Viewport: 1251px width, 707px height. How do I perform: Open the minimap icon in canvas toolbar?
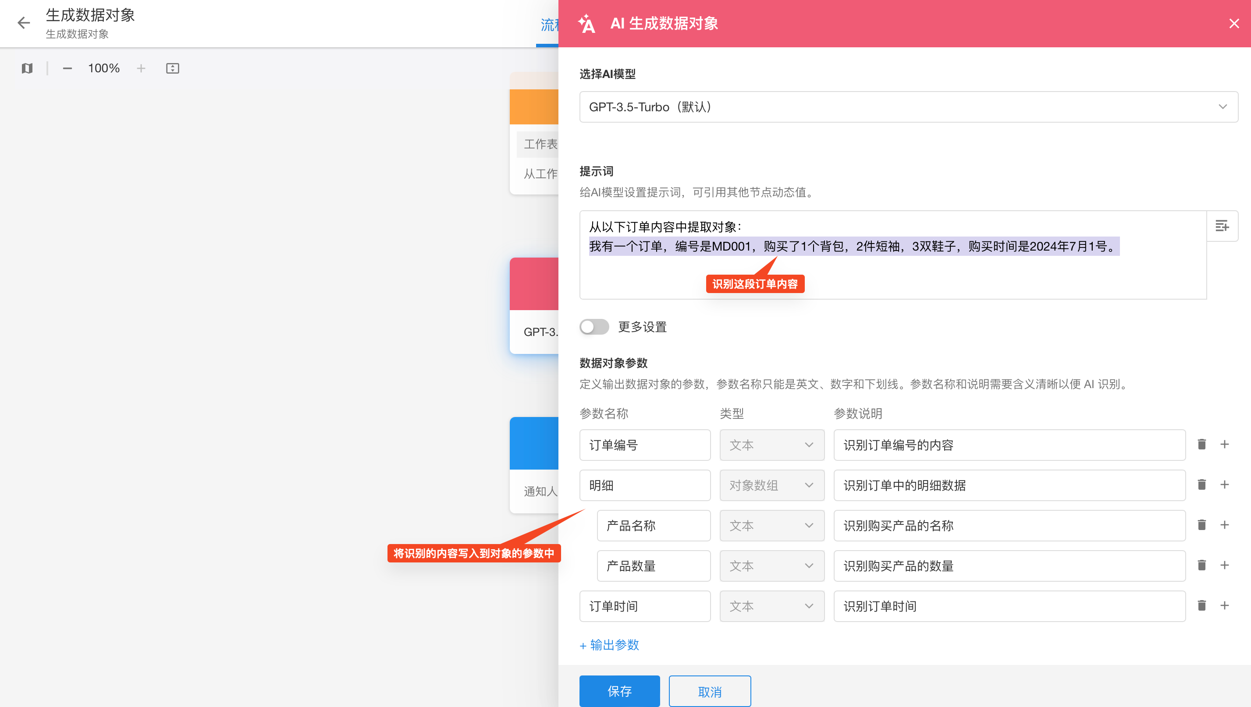pos(27,68)
